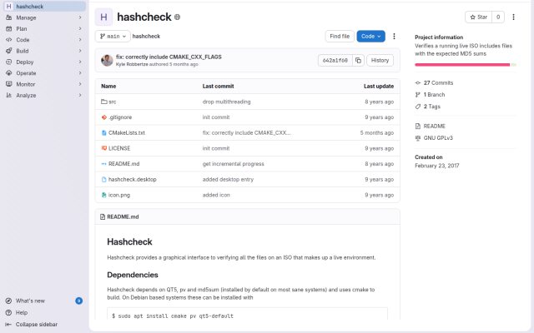Open the Deploy sidebar menu
The image size is (534, 333).
[44, 62]
